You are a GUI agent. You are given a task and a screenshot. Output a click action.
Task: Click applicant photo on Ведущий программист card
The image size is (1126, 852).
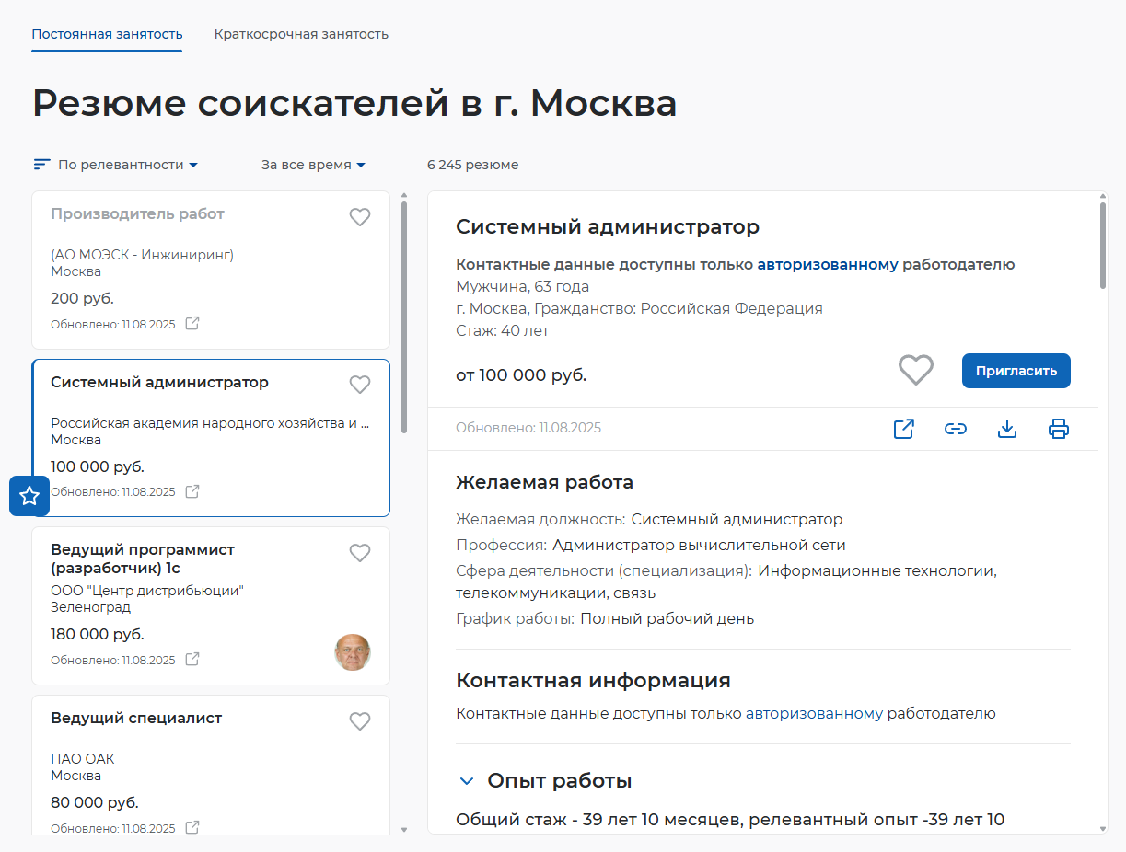(352, 652)
